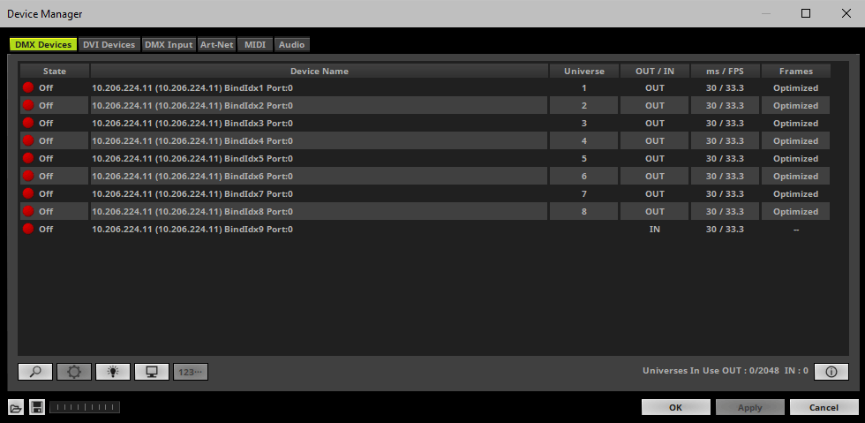Screen dimensions: 865x423
Task: Toggle red state indicator for BindIdx3
Action: (28, 123)
